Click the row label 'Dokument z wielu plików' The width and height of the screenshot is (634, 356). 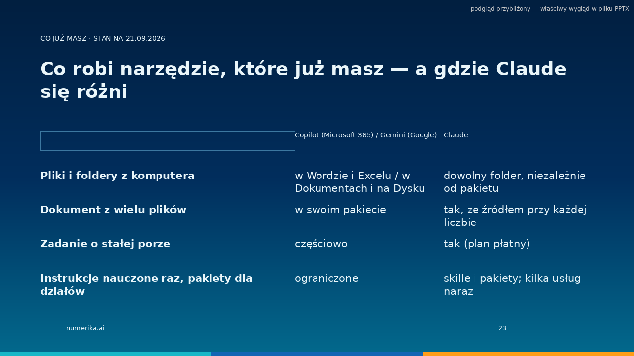pyautogui.click(x=113, y=210)
